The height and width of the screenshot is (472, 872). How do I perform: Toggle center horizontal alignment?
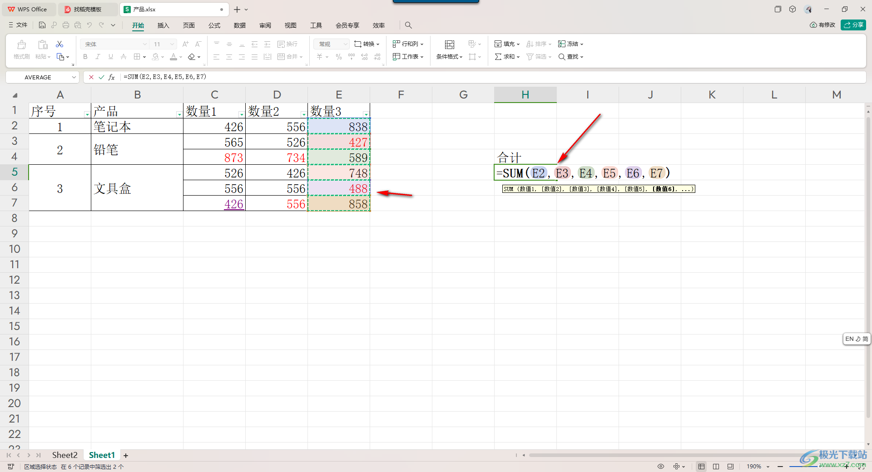point(229,57)
